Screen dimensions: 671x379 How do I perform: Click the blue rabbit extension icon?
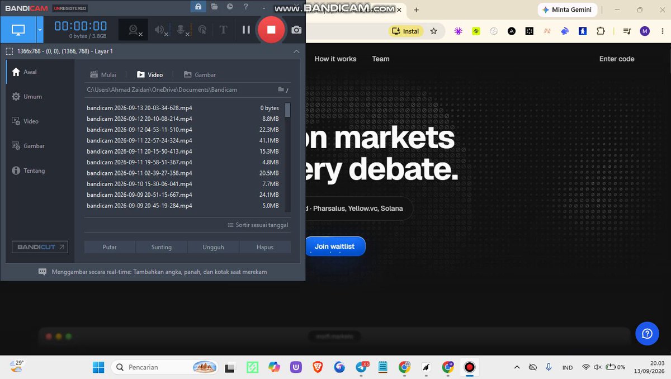565,31
